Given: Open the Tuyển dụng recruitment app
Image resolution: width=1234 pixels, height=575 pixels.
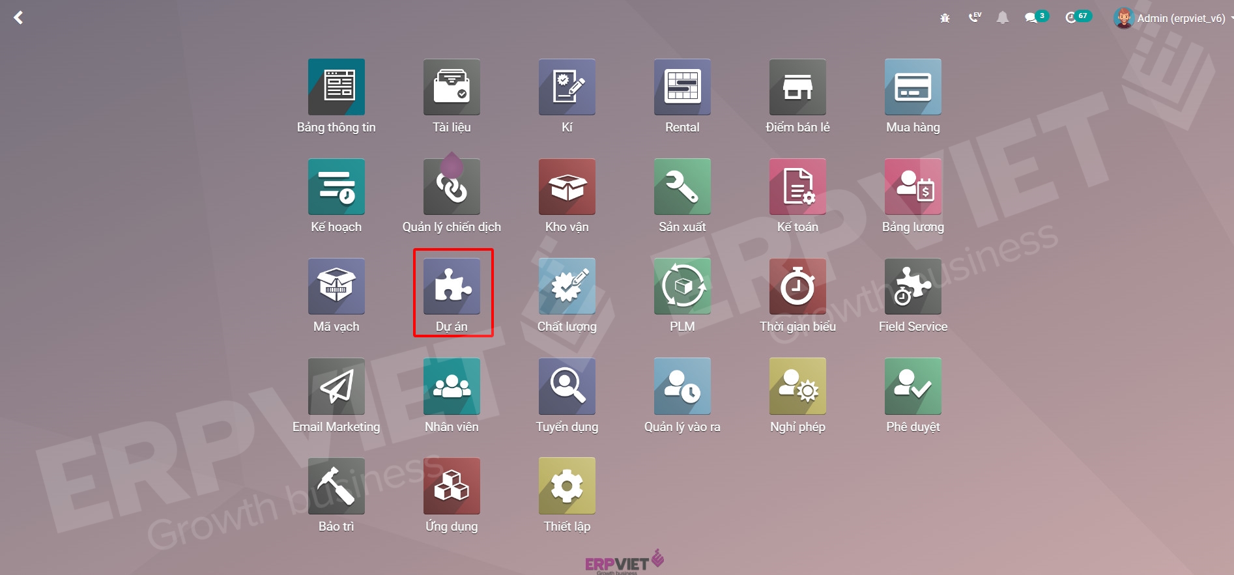Looking at the screenshot, I should coord(567,386).
